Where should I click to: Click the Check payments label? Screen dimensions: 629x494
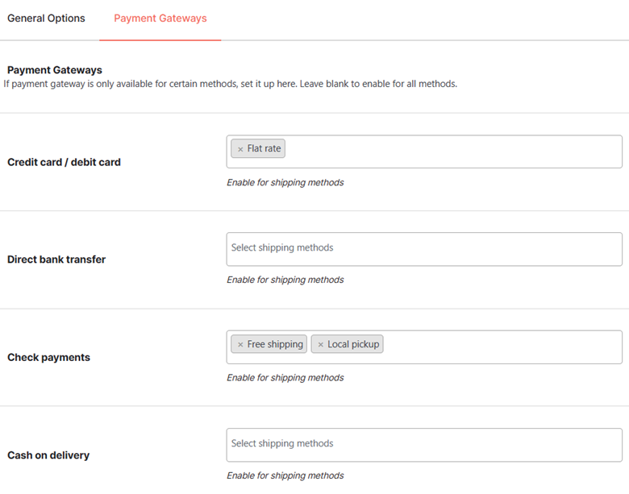[x=48, y=357]
